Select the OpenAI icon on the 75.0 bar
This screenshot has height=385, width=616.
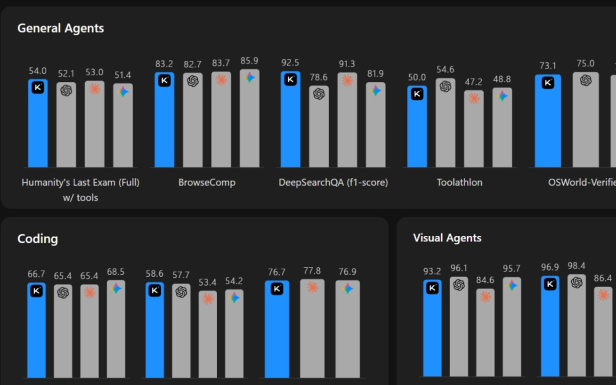pos(585,80)
